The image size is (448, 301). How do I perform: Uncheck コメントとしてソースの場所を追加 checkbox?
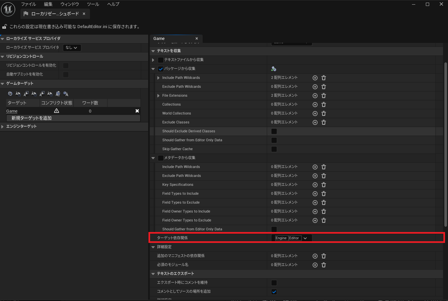tap(274, 292)
